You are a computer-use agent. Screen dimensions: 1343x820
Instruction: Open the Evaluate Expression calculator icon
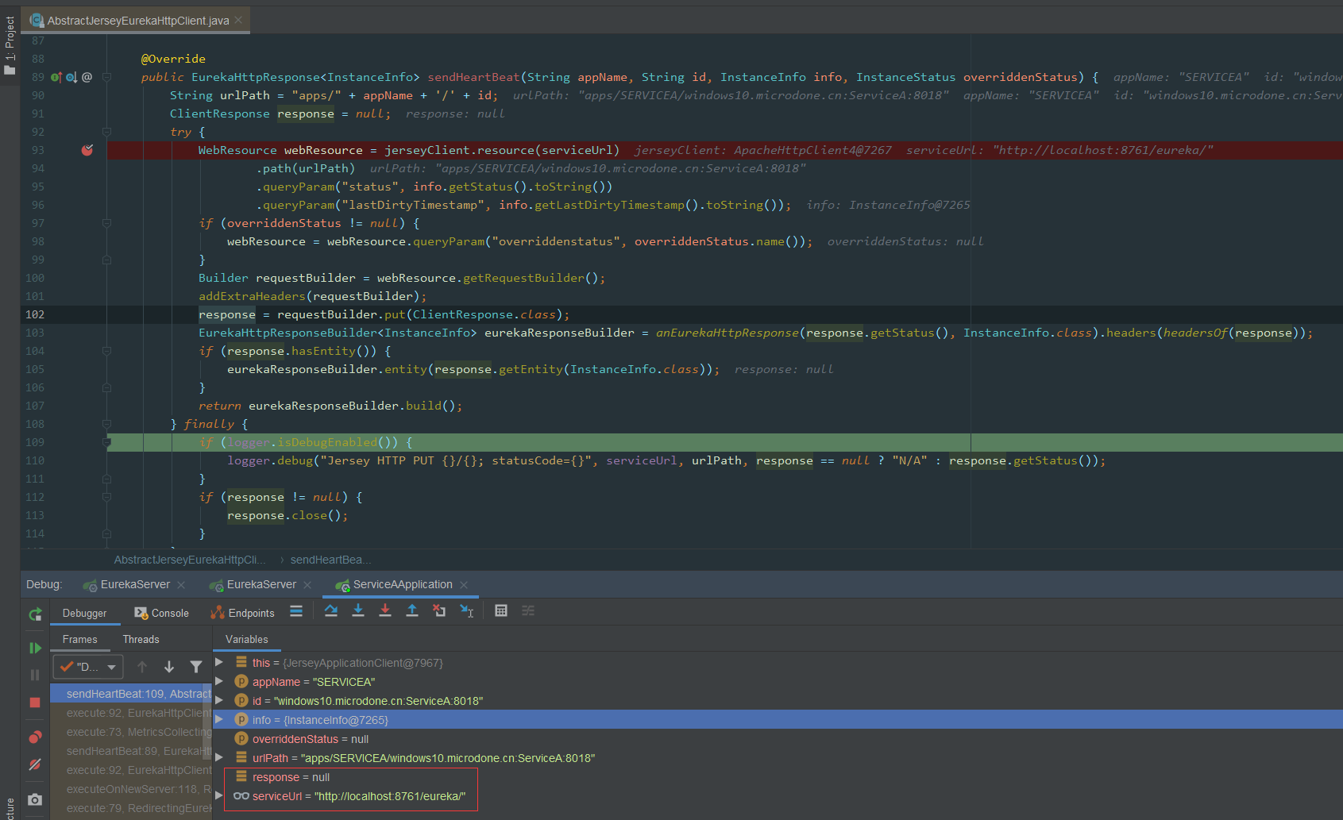[x=501, y=610]
